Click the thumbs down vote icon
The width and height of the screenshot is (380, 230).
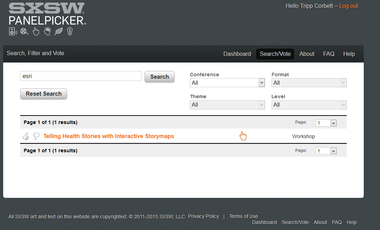click(36, 136)
